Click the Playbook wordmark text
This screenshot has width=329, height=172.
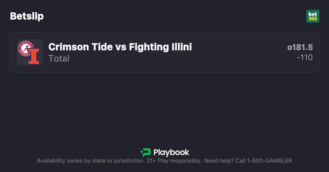tap(171, 152)
